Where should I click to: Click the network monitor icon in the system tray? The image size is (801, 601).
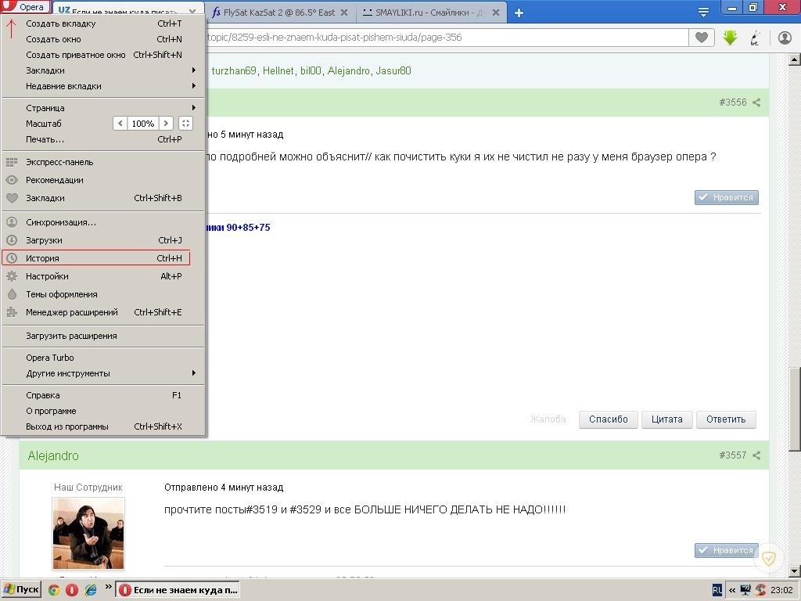(x=745, y=590)
